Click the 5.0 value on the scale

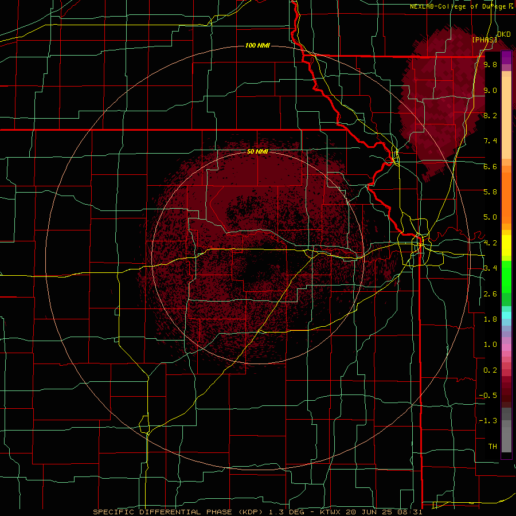click(x=490, y=217)
